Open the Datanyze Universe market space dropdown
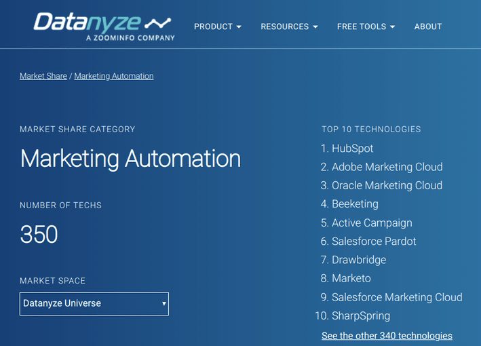Viewport: 481px width, 346px height. [94, 304]
